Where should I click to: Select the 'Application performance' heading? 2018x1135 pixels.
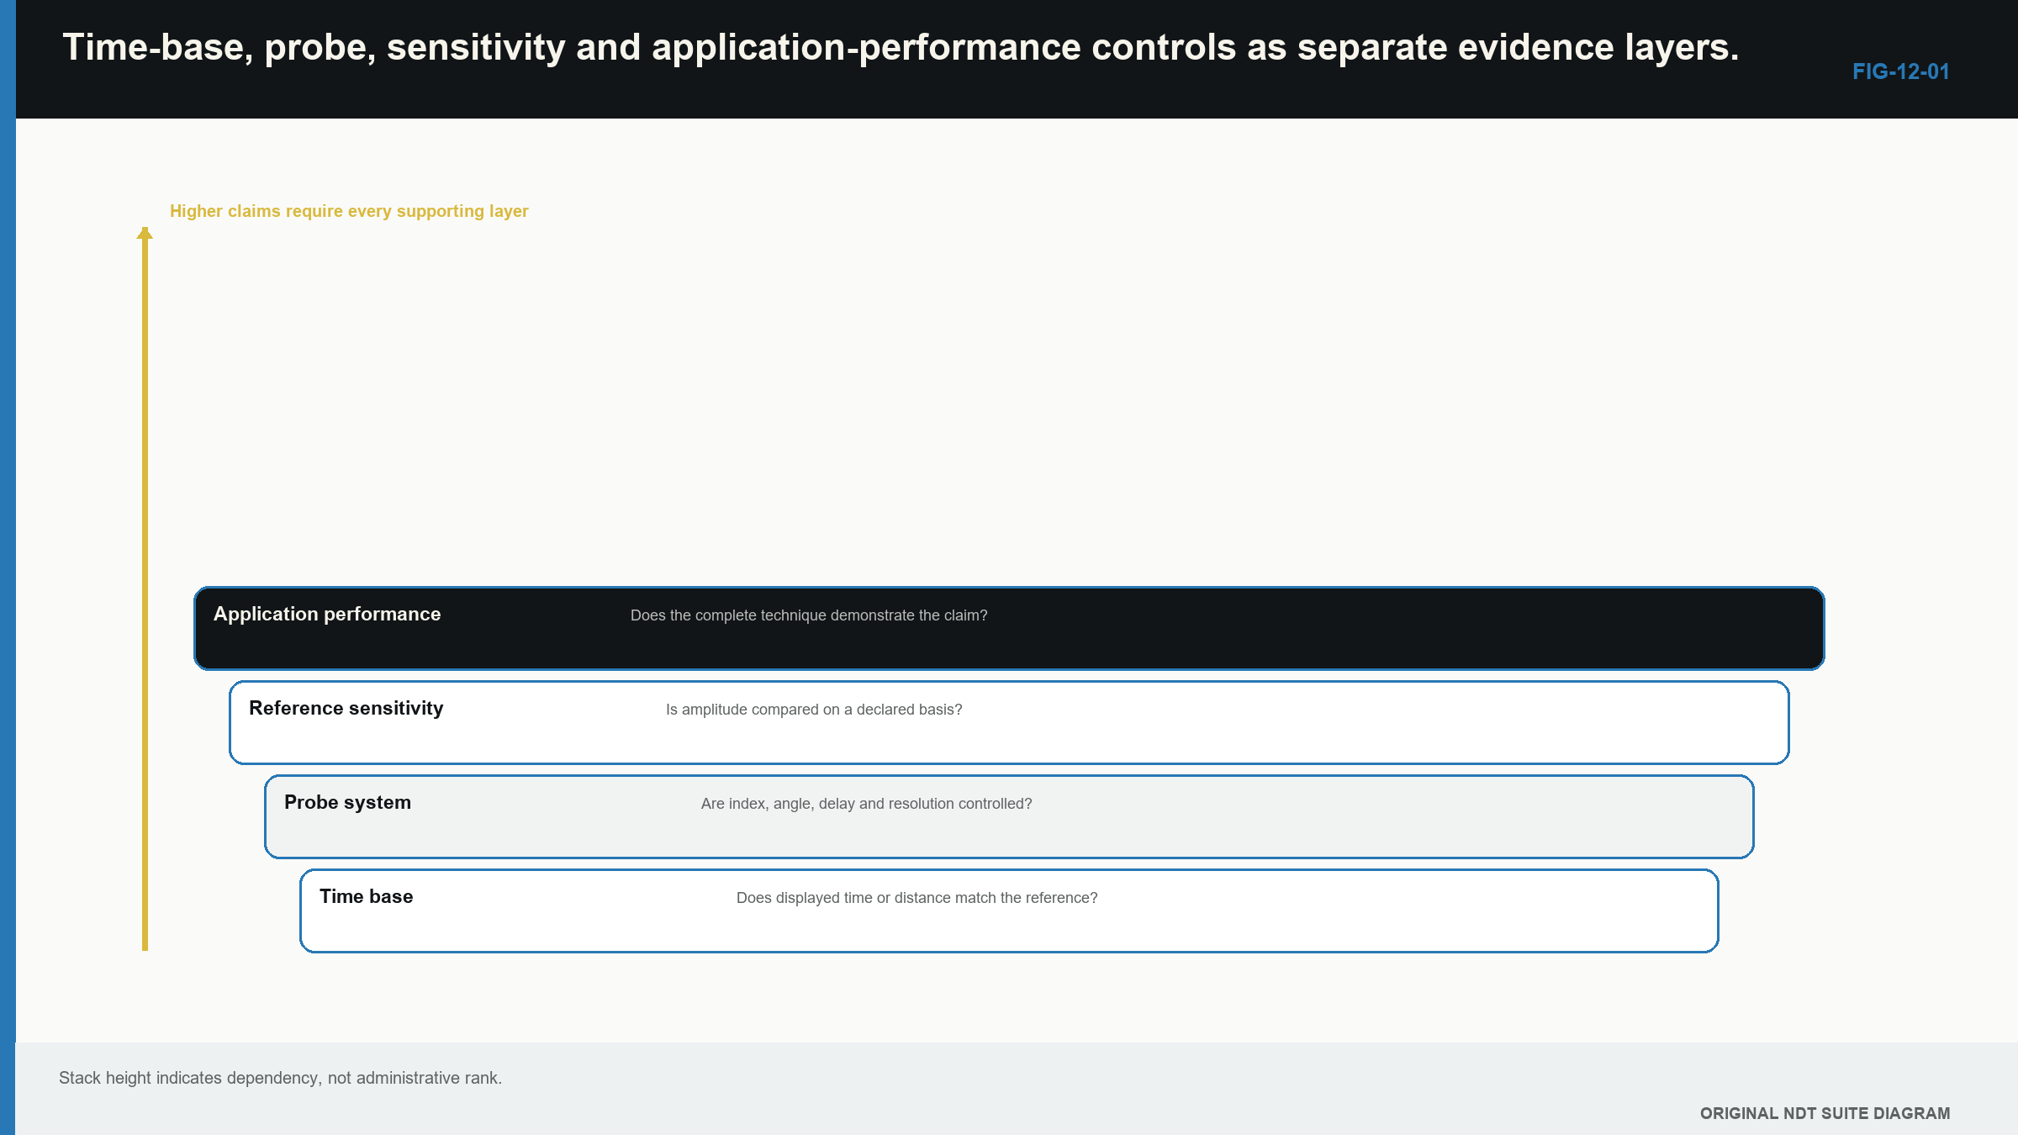tap(327, 615)
